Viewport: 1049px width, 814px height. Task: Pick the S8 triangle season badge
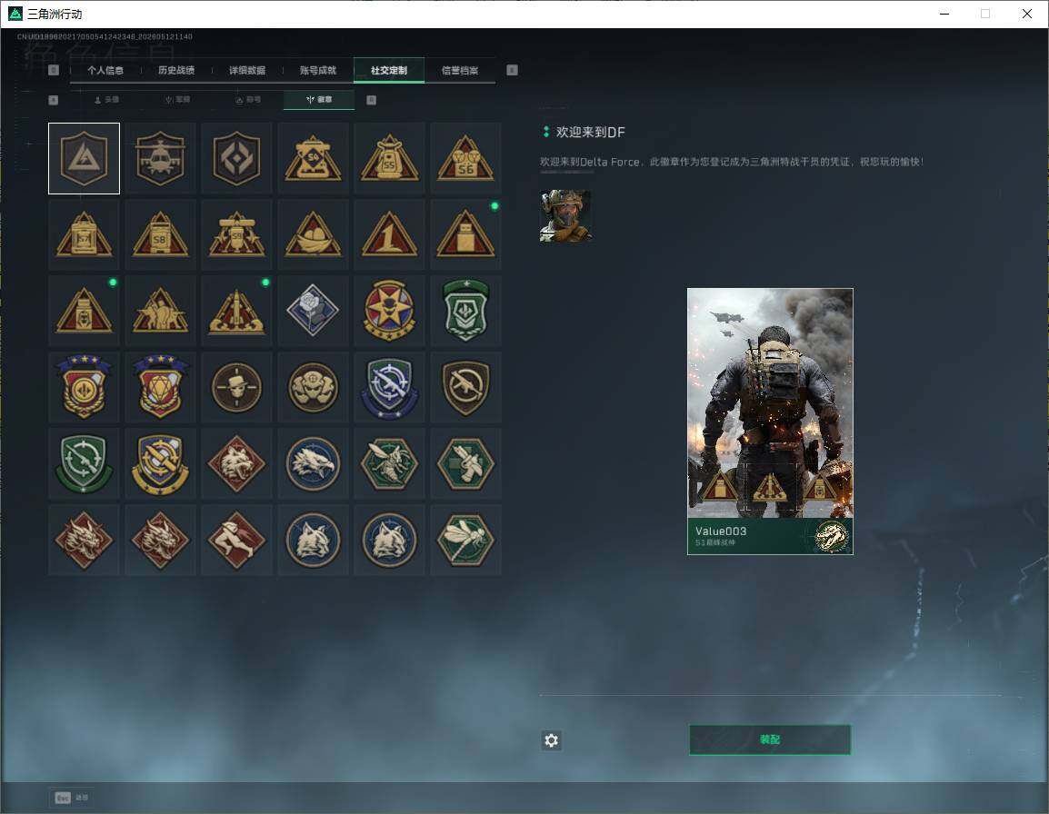tap(160, 234)
